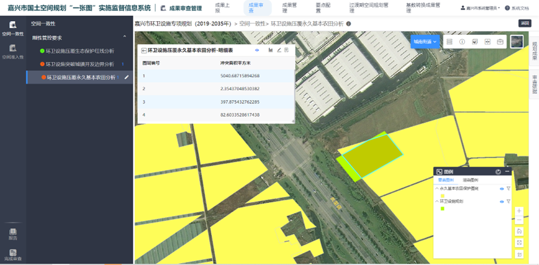Open the 报告 report icon in left sidebar
The image size is (539, 265).
(x=12, y=233)
